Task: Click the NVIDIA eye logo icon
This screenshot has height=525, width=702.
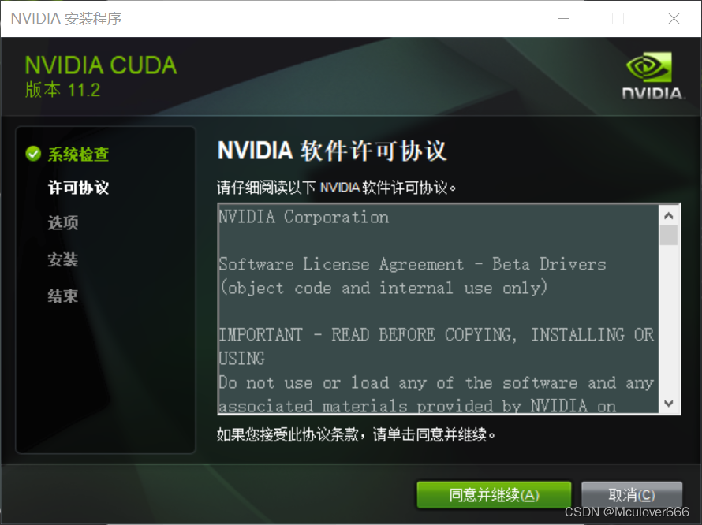Action: click(648, 67)
